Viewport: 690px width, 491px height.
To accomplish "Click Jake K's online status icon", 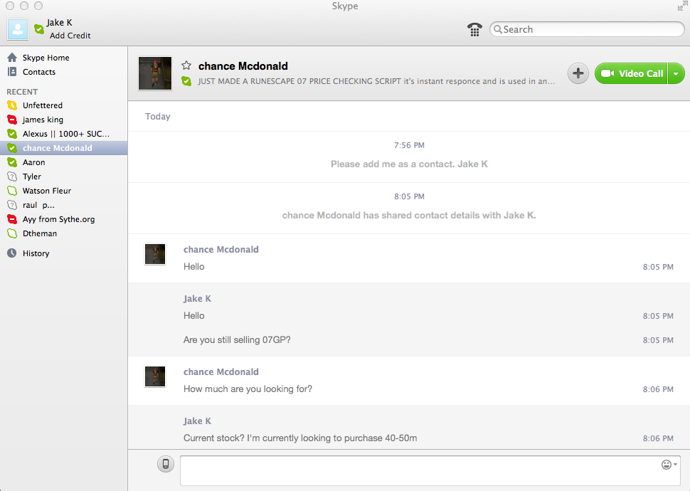I will [x=39, y=29].
